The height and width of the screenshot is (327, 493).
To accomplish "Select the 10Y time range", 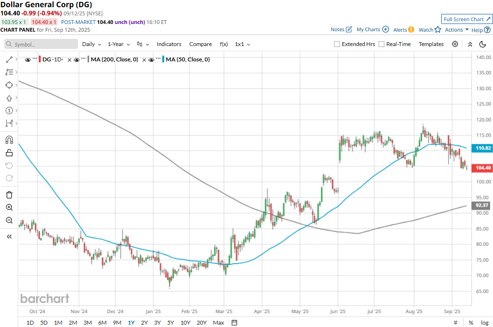I will point(186,323).
